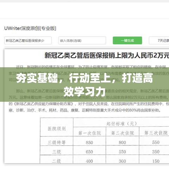Click the 第三次住院 column header

(x=156, y=133)
